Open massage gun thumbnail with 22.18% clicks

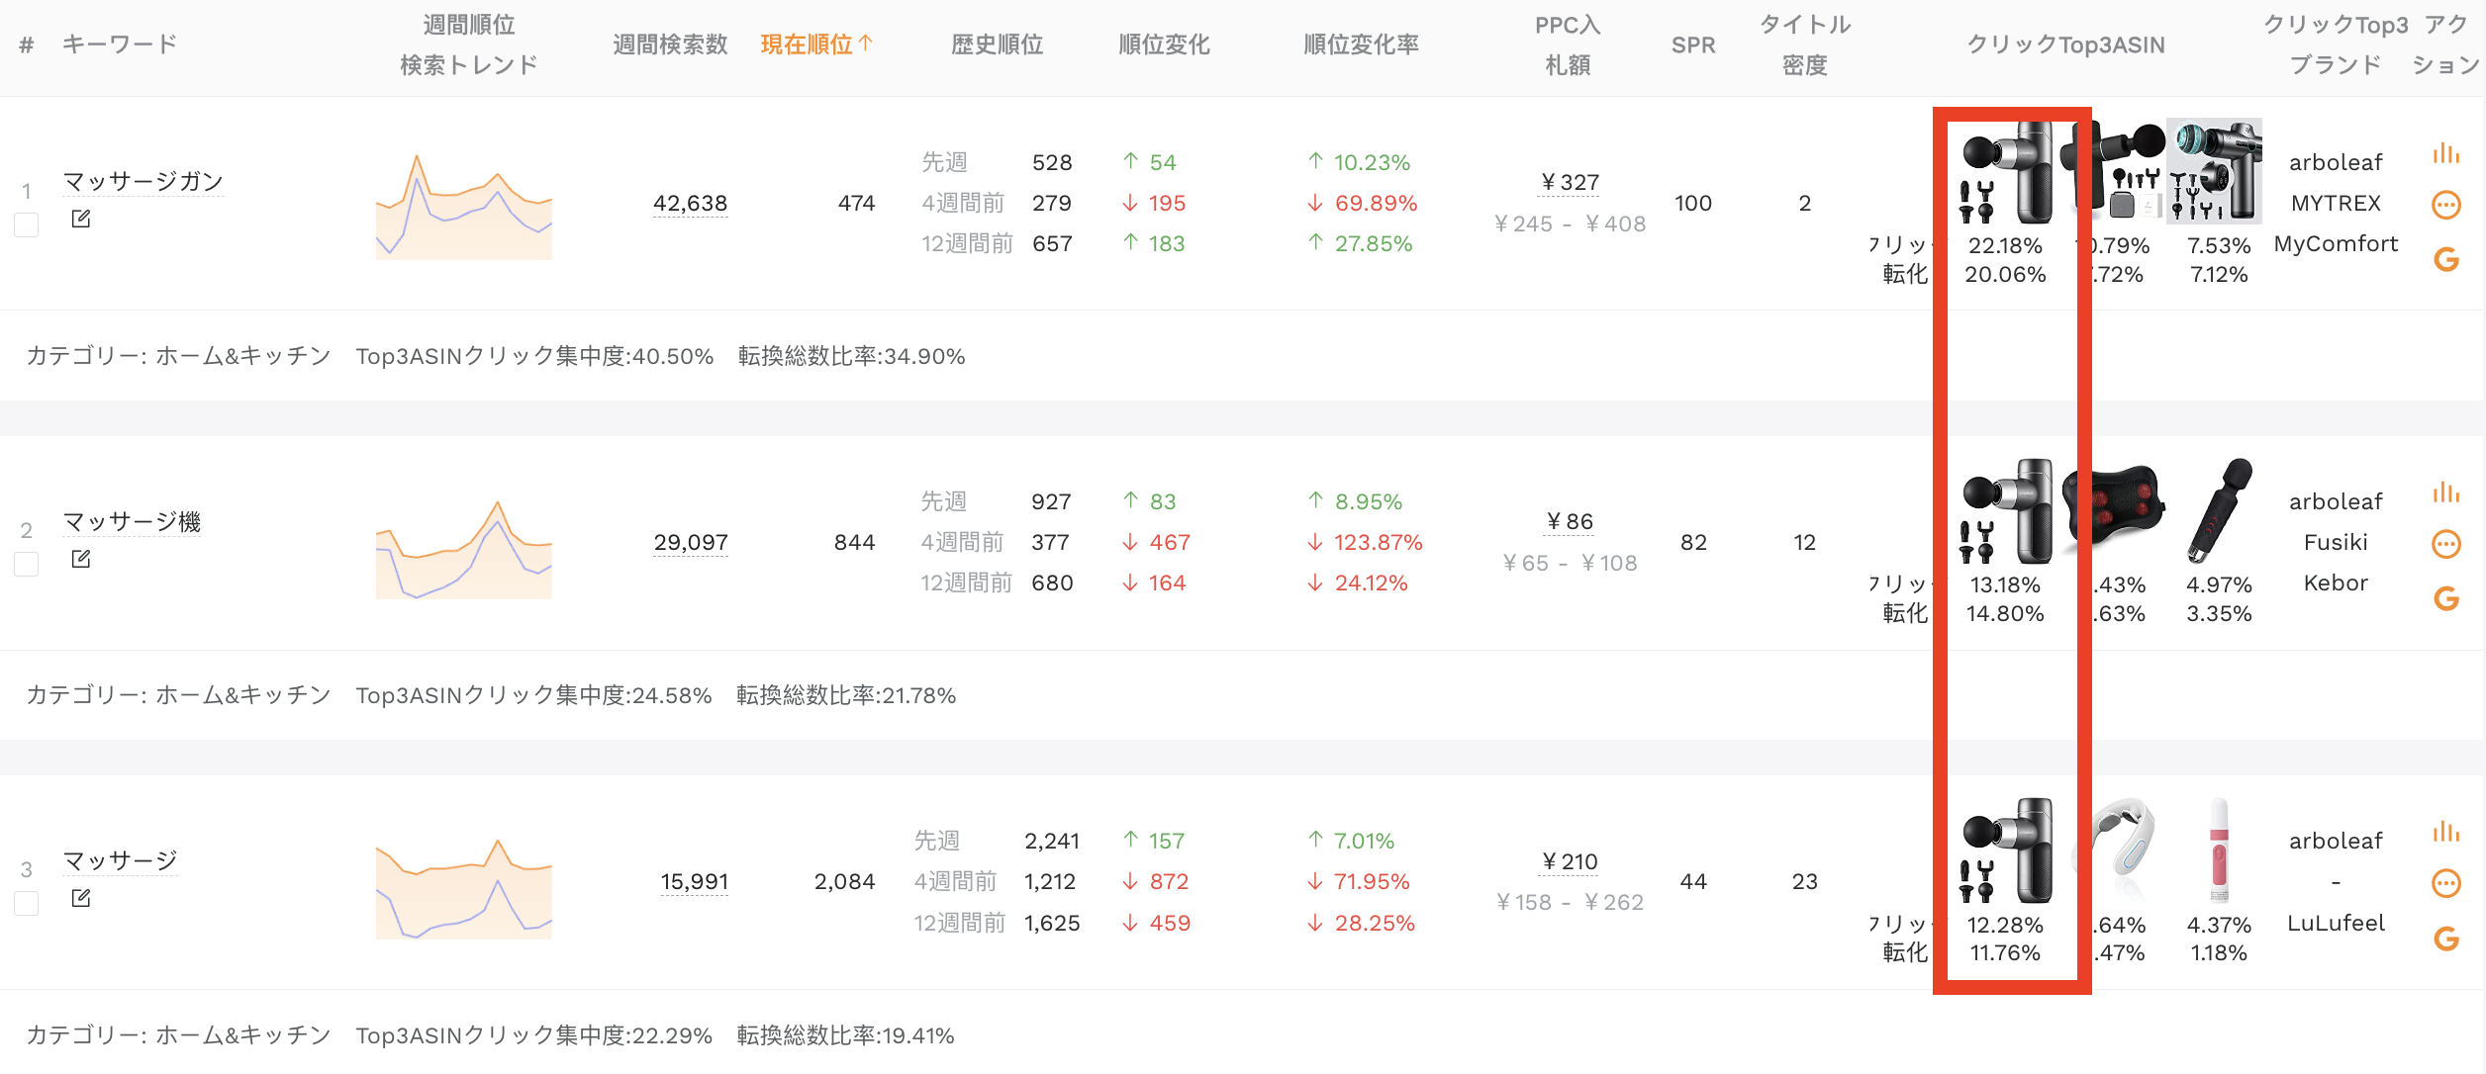click(x=2006, y=173)
